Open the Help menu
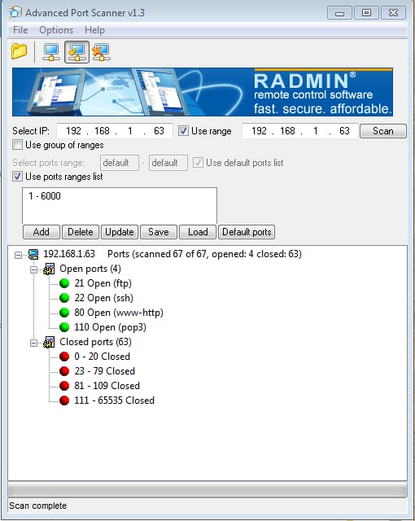 point(94,30)
